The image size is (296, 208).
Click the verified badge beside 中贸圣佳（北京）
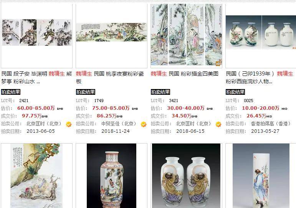144,124
